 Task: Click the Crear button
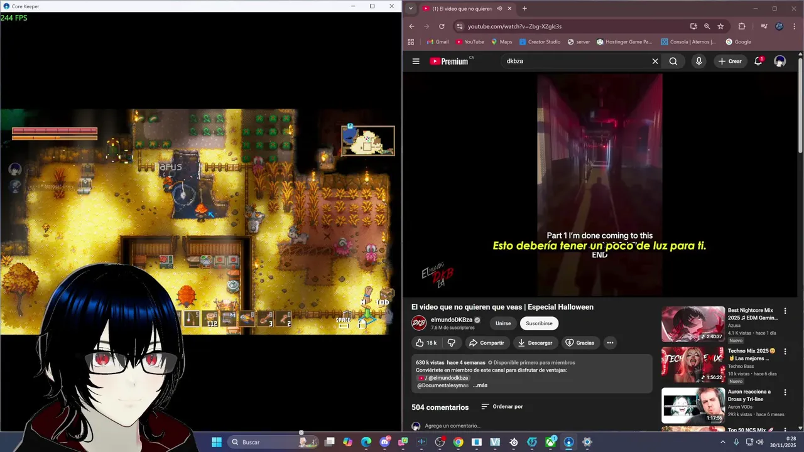click(x=730, y=61)
